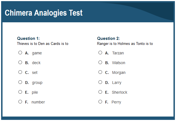Pick option C 'Morgan' in Question 2
The image size is (176, 121).
coord(100,72)
